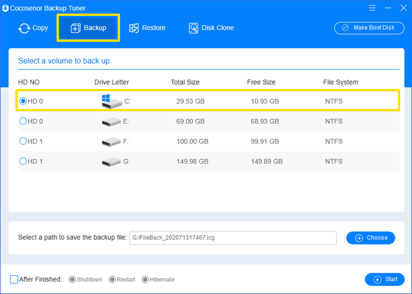The width and height of the screenshot is (412, 294).
Task: Click the 10.93 GB free size cell
Action: [x=265, y=101]
